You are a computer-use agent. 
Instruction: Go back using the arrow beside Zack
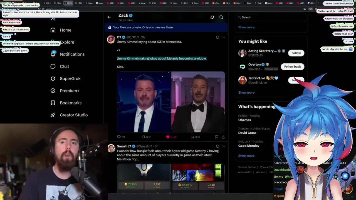click(109, 17)
